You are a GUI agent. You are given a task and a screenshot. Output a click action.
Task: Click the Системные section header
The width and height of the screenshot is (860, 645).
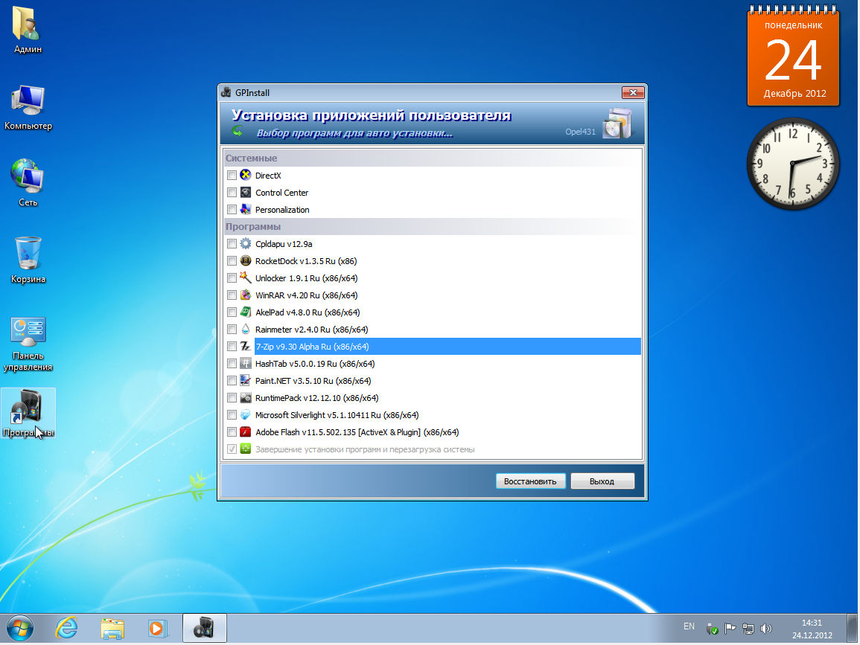252,158
